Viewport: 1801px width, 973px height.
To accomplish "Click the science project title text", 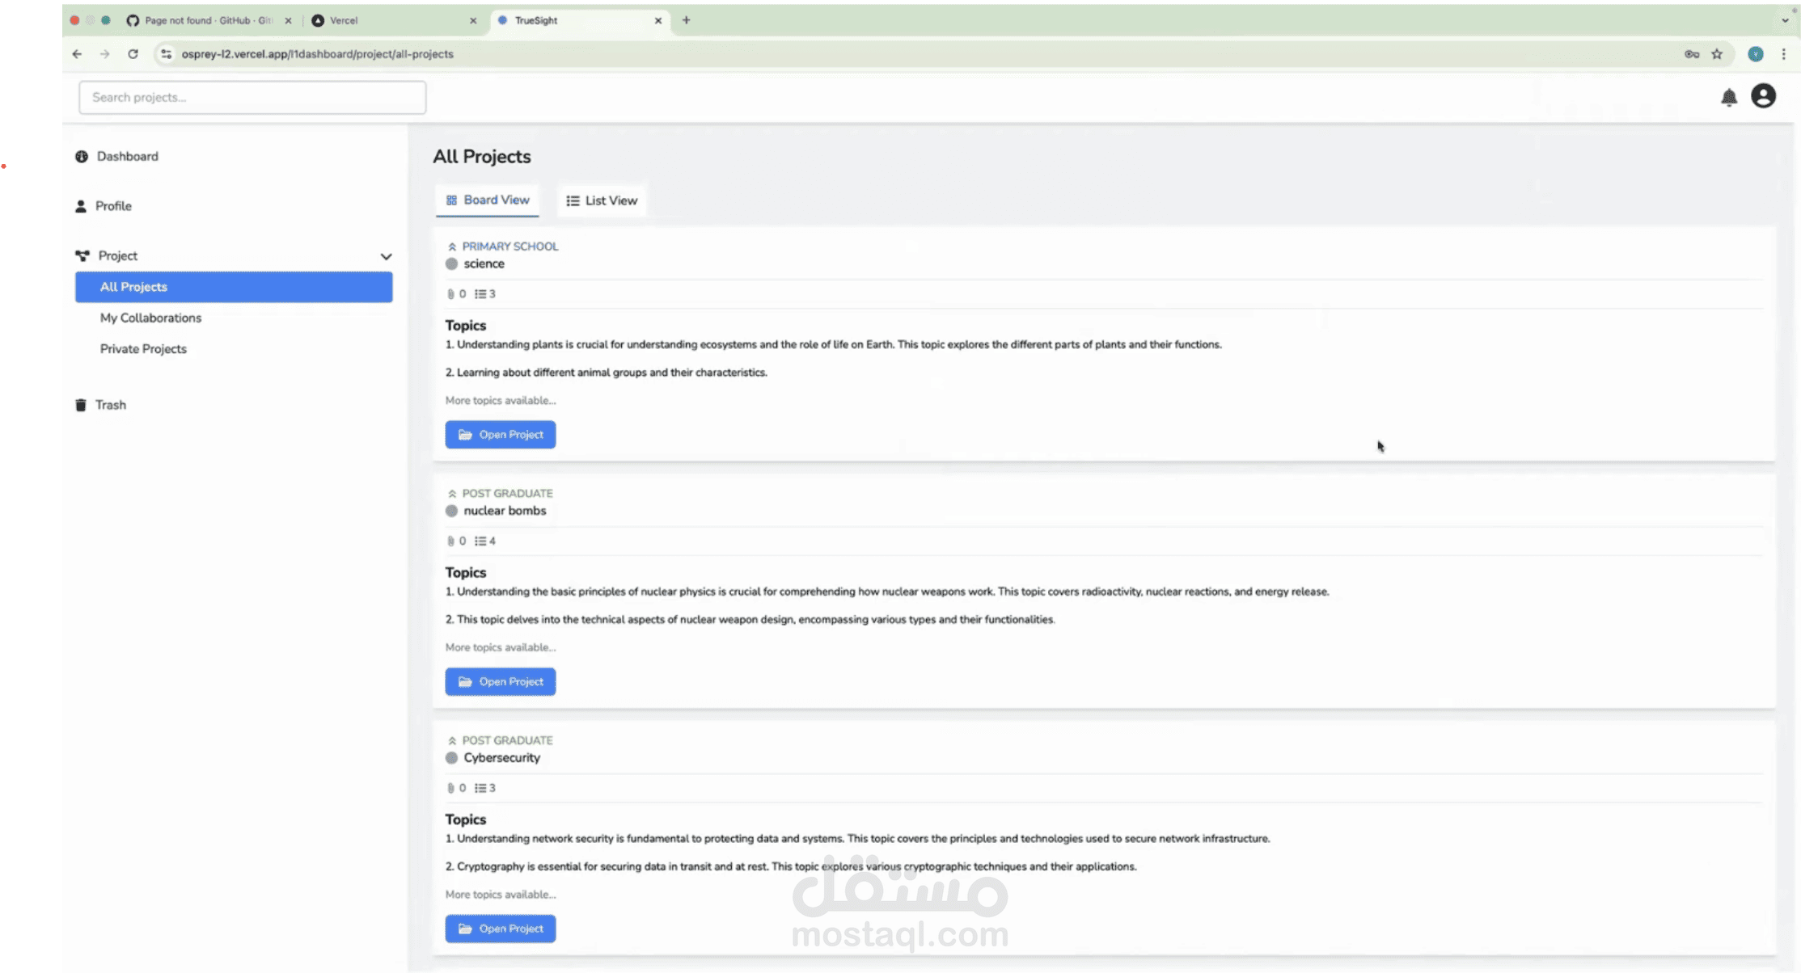I will [x=484, y=264].
